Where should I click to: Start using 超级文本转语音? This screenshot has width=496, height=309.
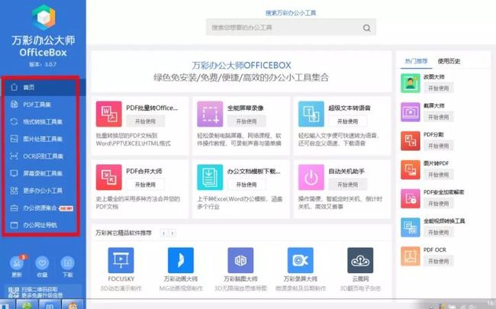(348, 121)
